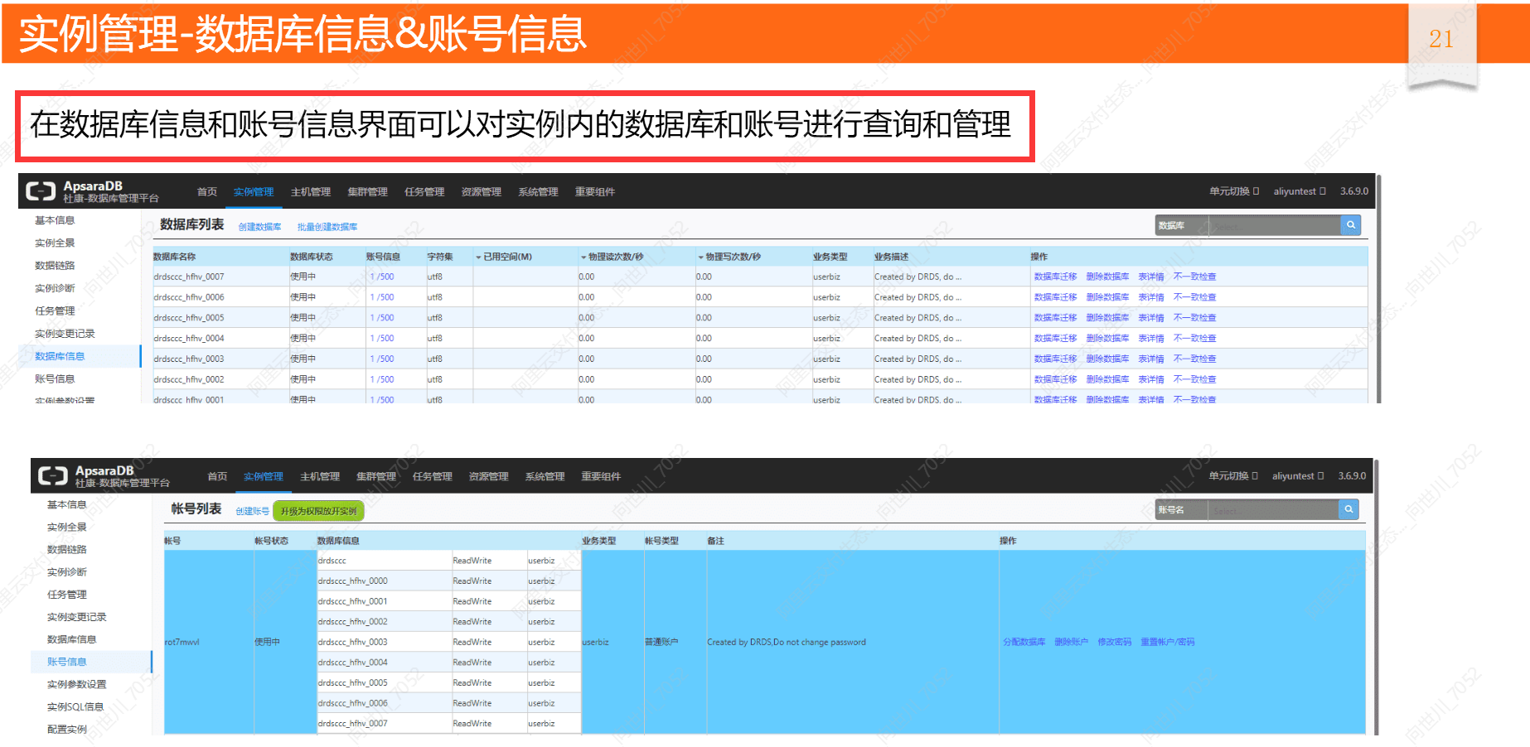Select 实例诊断 in the database list screen sidebar
Image resolution: width=1530 pixels, height=747 pixels.
pyautogui.click(x=55, y=288)
